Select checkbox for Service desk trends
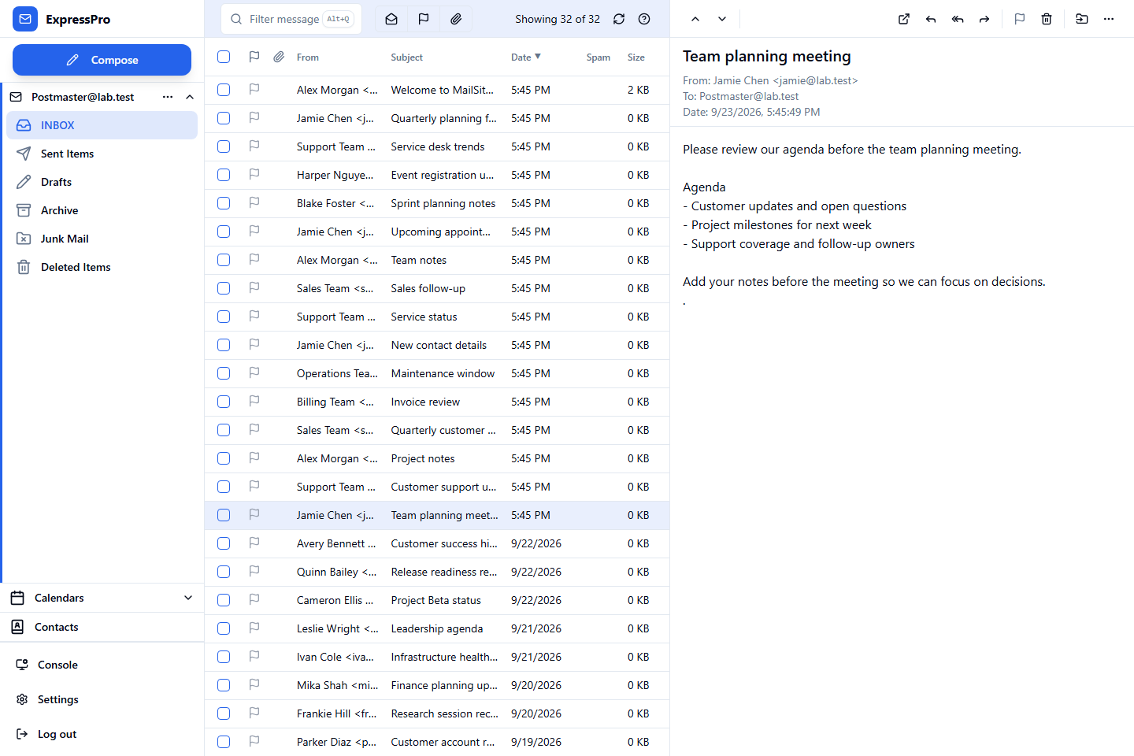This screenshot has width=1134, height=756. [x=224, y=146]
